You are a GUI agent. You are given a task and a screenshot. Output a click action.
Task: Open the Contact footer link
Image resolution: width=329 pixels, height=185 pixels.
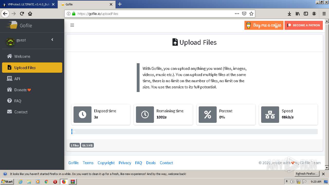pos(166,163)
